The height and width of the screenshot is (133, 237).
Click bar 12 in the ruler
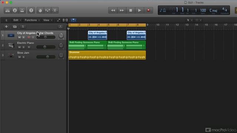click(x=177, y=25)
